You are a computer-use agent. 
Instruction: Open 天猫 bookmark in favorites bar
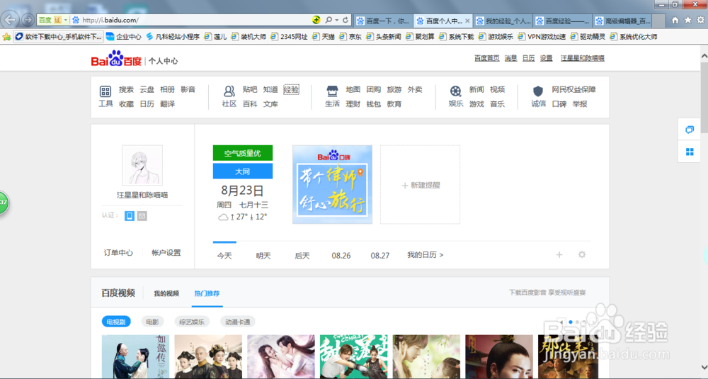point(324,37)
